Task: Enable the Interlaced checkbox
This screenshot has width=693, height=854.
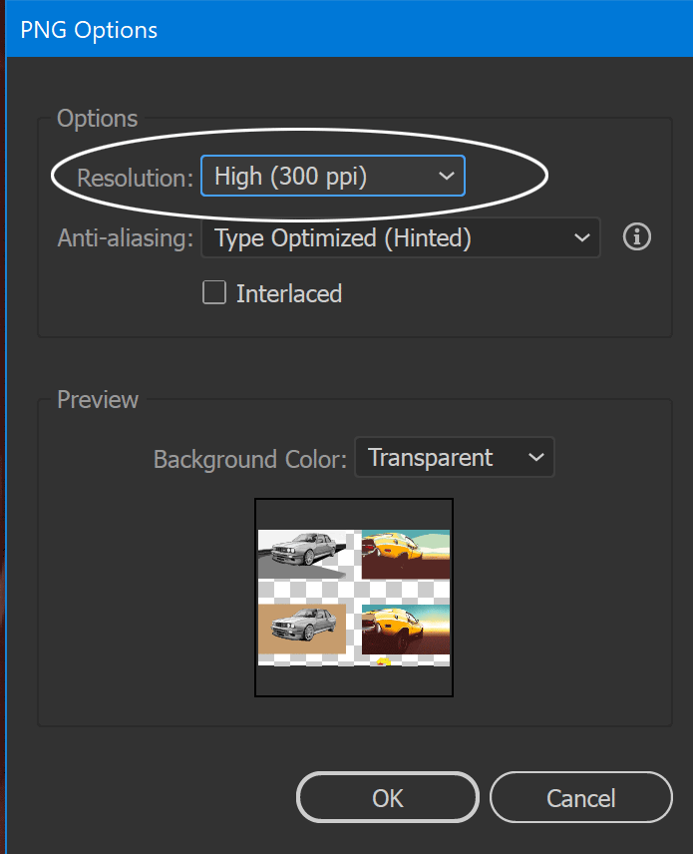Action: point(214,292)
